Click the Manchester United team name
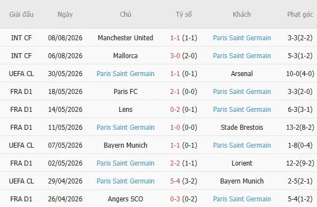Screen dimensions: 317x207 coord(125,38)
